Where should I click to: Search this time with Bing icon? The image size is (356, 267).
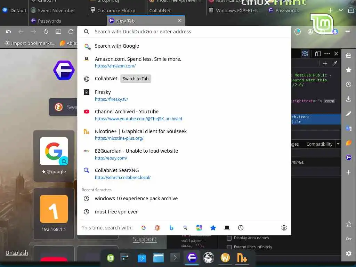point(171,228)
